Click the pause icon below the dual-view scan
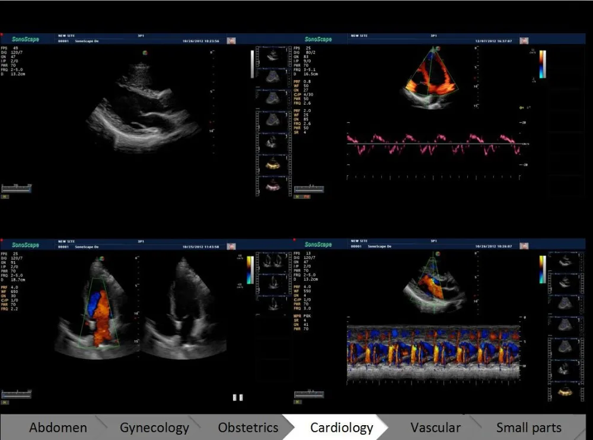 point(238,397)
